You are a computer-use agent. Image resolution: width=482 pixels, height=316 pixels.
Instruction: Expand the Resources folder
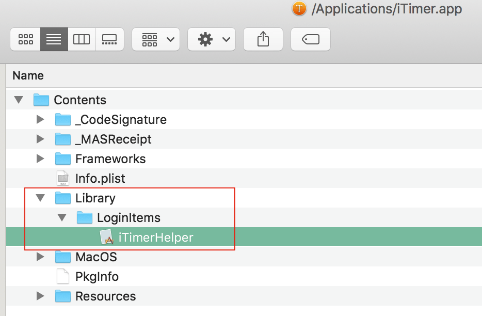(40, 296)
